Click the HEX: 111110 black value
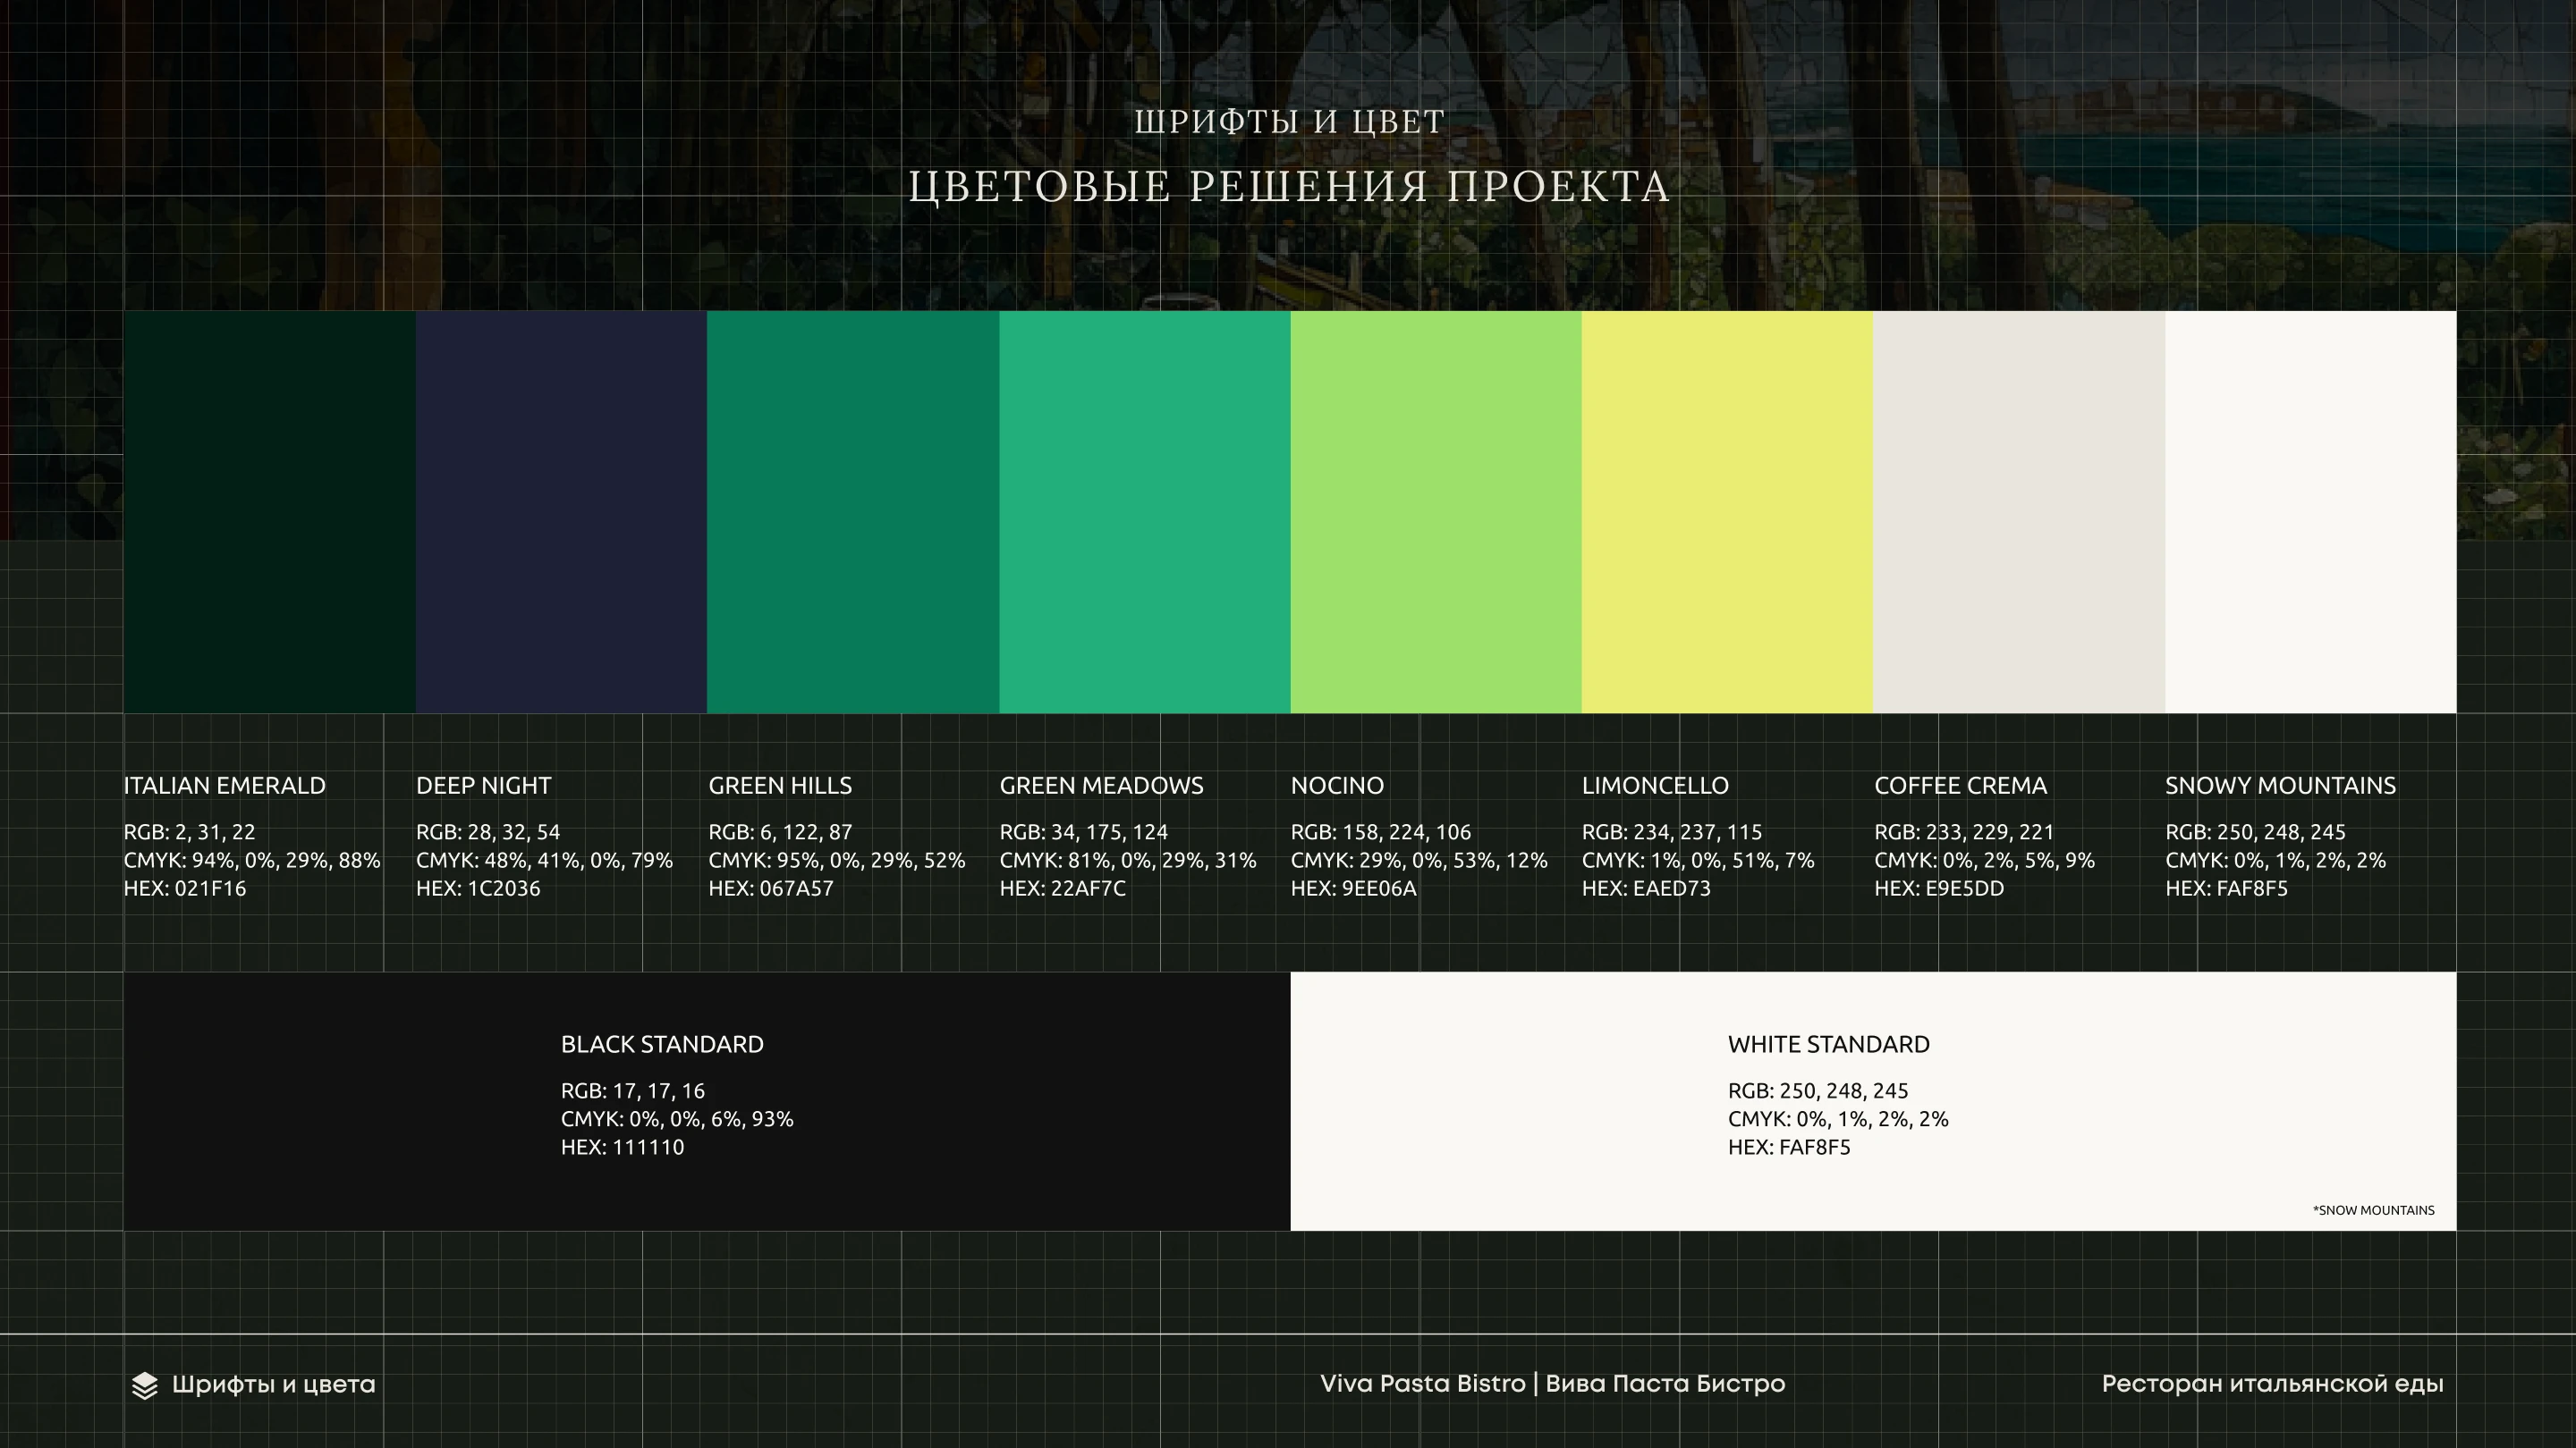The height and width of the screenshot is (1448, 2576). click(622, 1147)
